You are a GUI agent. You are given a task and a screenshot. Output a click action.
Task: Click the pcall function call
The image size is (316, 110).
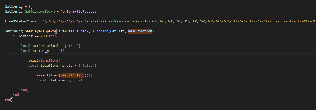pyautogui.click(x=34, y=61)
